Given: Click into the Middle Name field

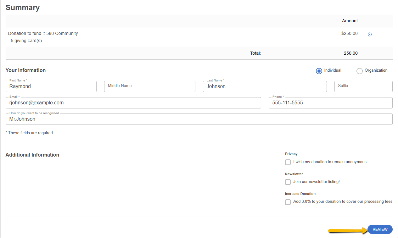Looking at the screenshot, I should pyautogui.click(x=150, y=86).
